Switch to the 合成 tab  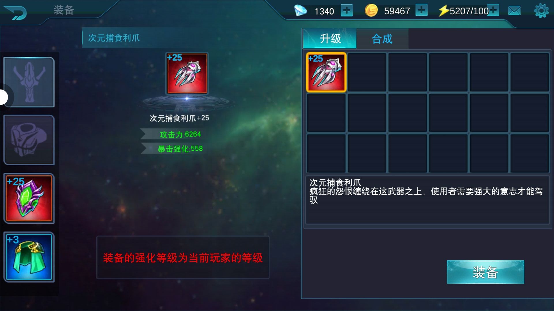coord(382,38)
